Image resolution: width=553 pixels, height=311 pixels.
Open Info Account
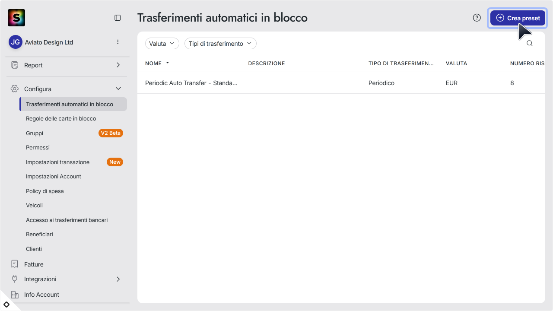[x=41, y=295]
